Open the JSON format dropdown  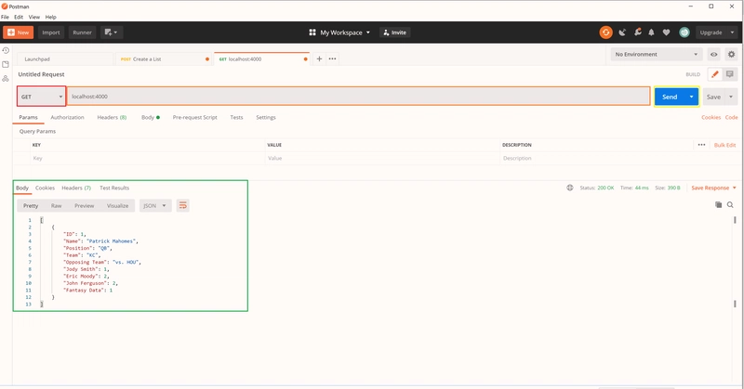[x=155, y=205]
